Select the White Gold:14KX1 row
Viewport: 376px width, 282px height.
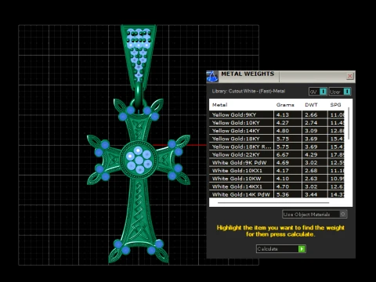click(x=277, y=186)
